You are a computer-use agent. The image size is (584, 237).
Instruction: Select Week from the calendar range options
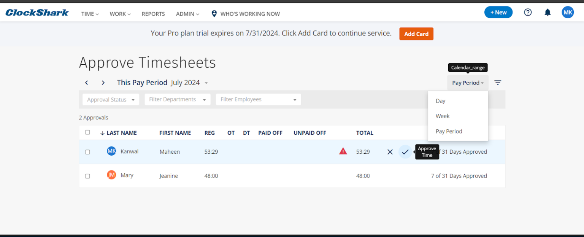click(x=443, y=116)
